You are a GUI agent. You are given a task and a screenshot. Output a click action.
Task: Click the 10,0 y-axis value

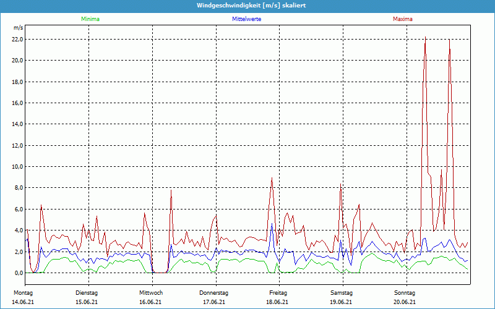pyautogui.click(x=18, y=167)
